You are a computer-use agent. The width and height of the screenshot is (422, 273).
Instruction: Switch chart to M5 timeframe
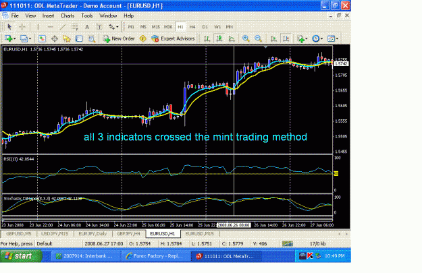point(143,26)
